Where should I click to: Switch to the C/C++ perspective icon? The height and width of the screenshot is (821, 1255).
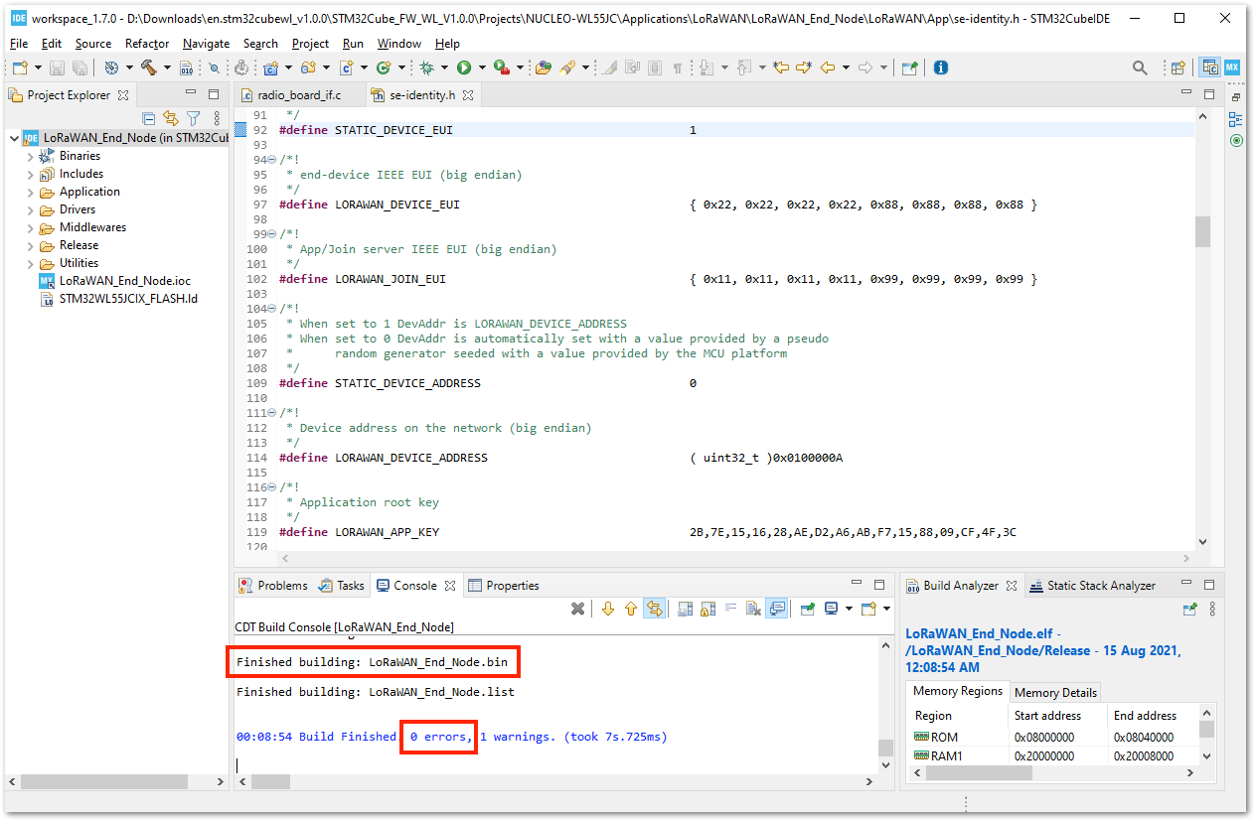point(1209,68)
